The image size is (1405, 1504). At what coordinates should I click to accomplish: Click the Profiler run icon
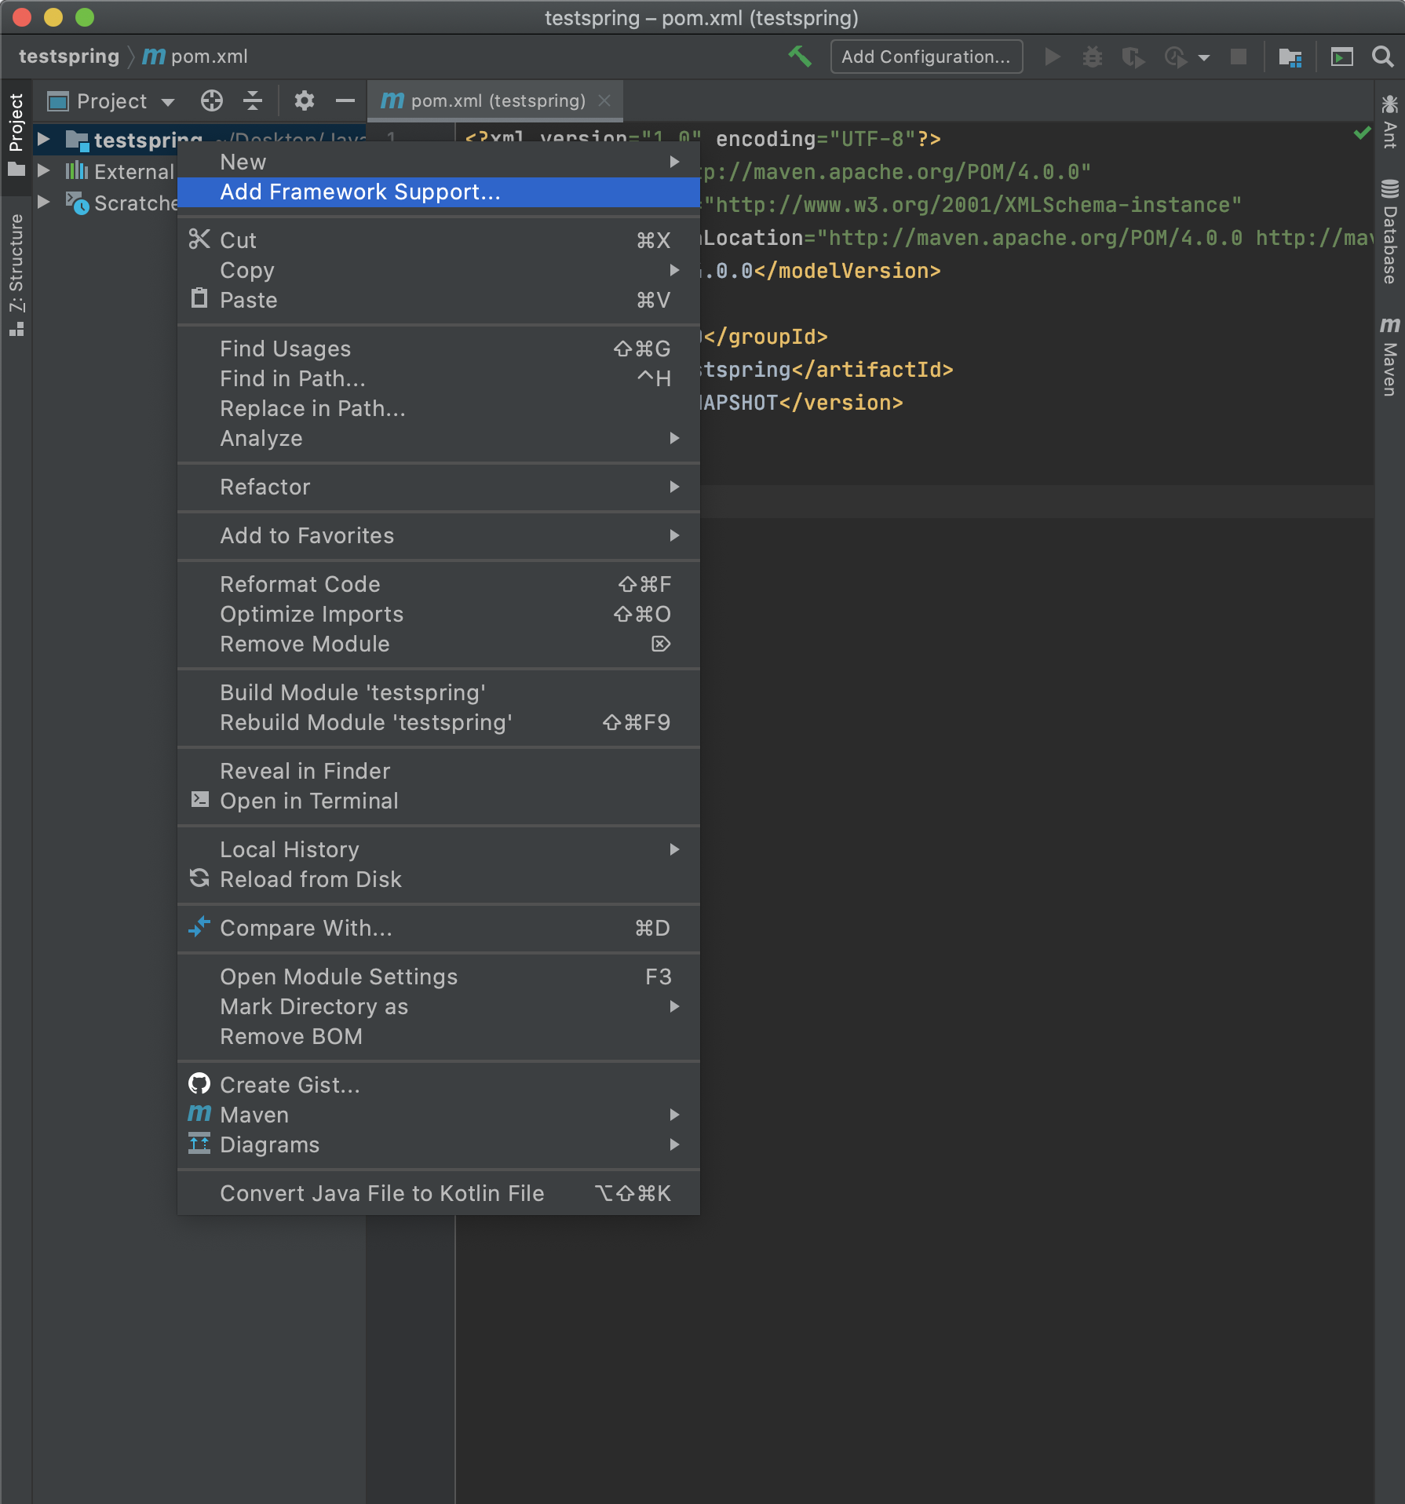pos(1175,57)
